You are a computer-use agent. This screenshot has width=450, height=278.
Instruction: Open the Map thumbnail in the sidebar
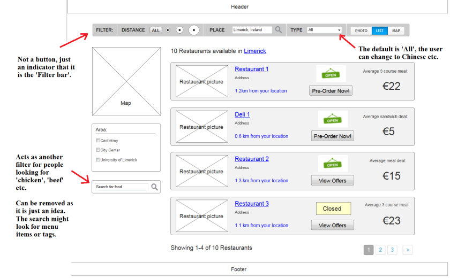click(x=126, y=82)
